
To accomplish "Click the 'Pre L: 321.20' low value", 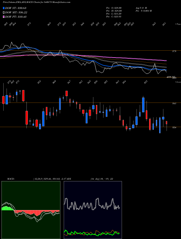I will pos(114,14).
